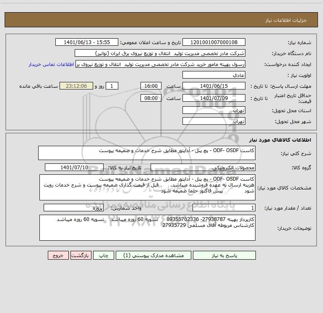The height and width of the screenshot is (313, 323).
Task: Click the label ساعت باقی مانده
Action: [x=39, y=86]
